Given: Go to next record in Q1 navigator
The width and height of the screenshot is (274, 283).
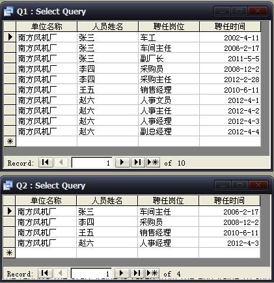Looking at the screenshot, I should click(122, 162).
